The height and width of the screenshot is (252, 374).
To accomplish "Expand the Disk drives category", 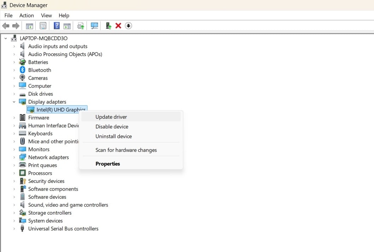I will [14, 94].
